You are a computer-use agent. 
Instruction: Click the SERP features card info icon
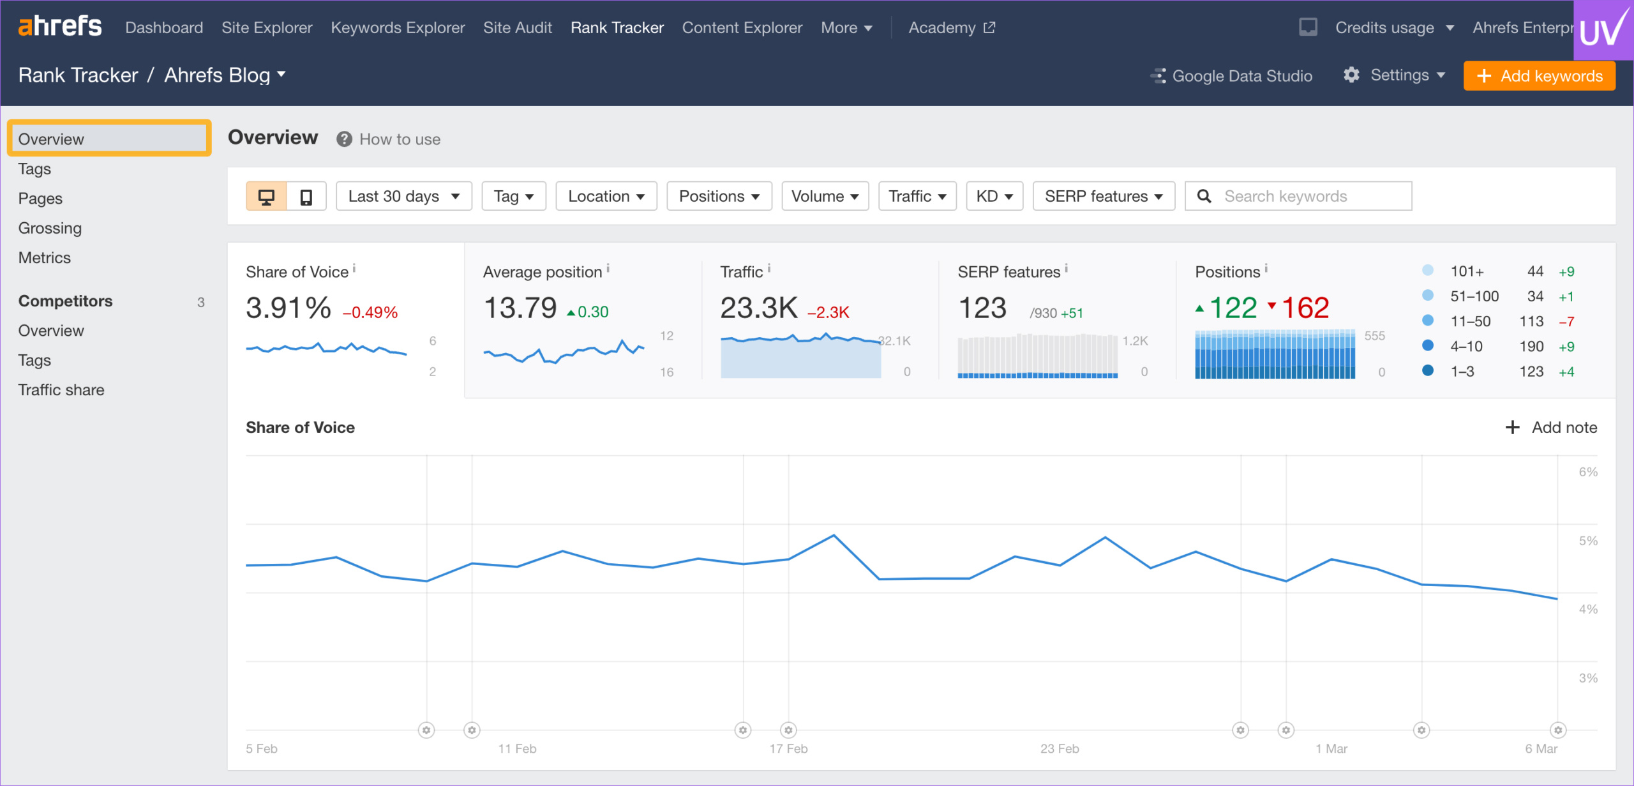(1066, 268)
